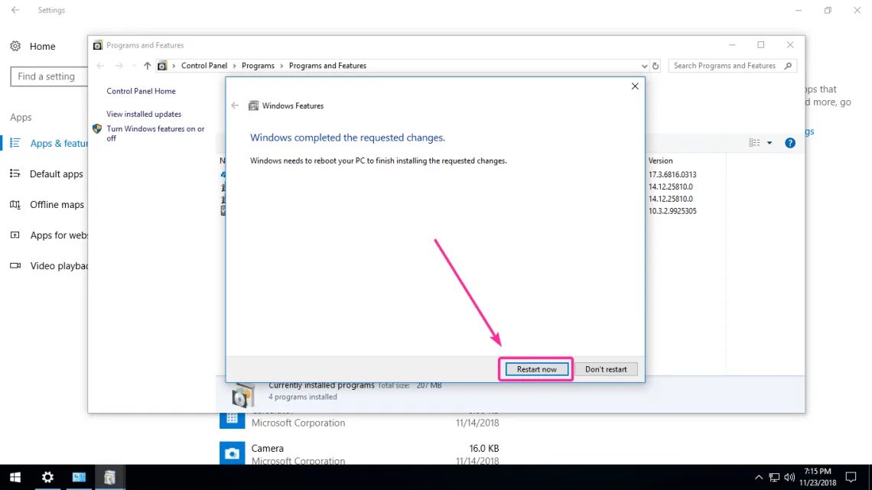Select version 17.3.6816.0313 entry
Screen dimensions: 872x490
point(672,174)
